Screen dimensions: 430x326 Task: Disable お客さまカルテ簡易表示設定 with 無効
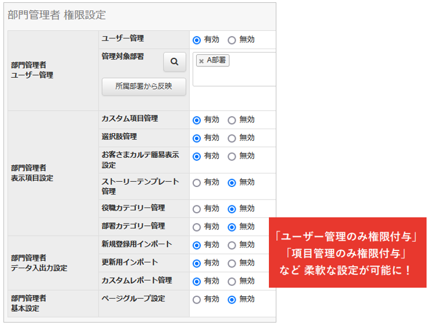tap(232, 157)
